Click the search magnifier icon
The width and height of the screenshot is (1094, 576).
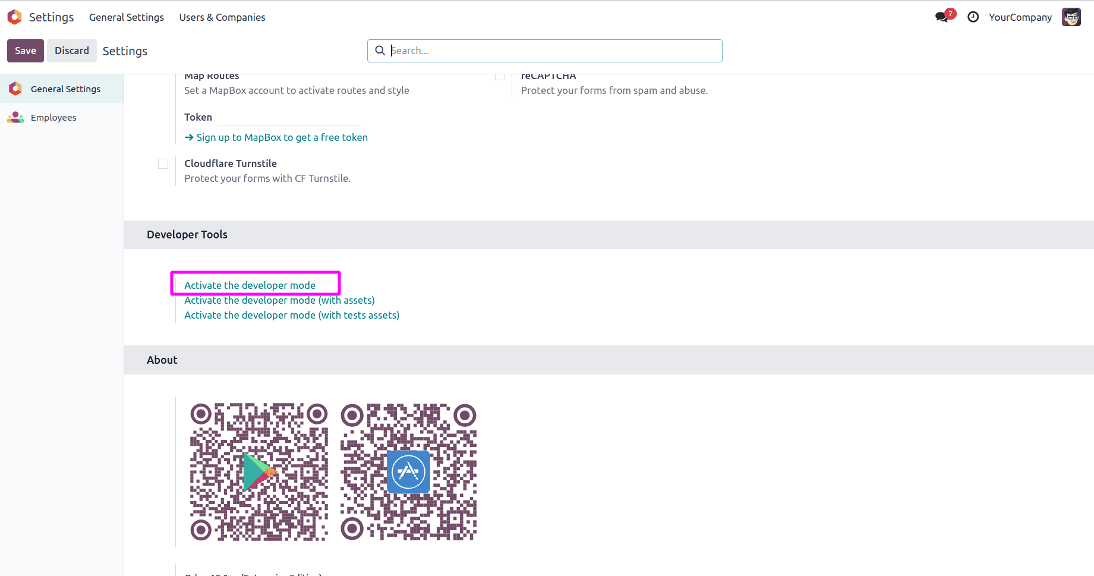coord(380,51)
